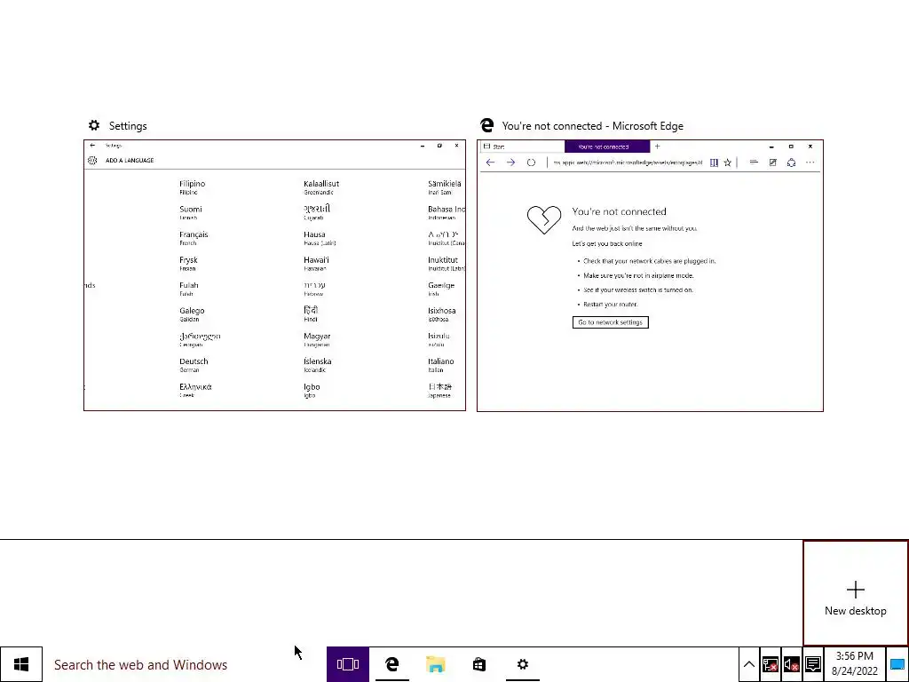Screen dimensions: 909x682
Task: Select Fulah in the language list
Action: tap(189, 289)
